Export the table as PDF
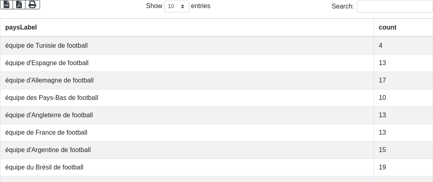This screenshot has width=433, height=182. pos(19,4)
